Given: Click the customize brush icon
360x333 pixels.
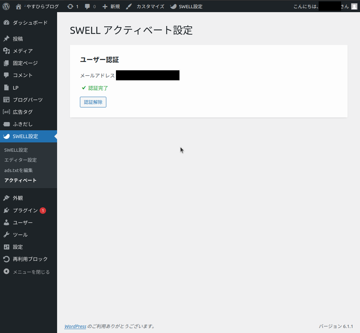Looking at the screenshot, I should pyautogui.click(x=129, y=6).
